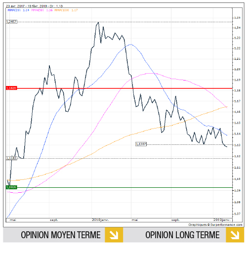Click the 1,13 value on price axis

[237, 145]
